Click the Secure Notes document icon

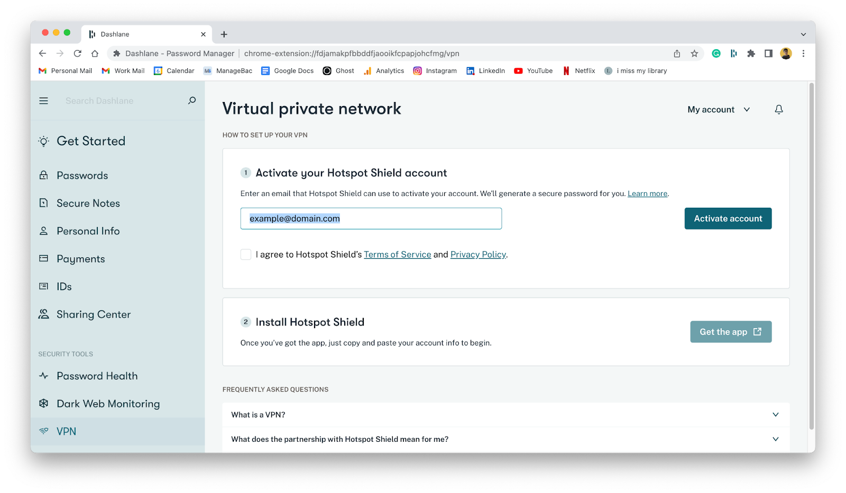(x=44, y=203)
